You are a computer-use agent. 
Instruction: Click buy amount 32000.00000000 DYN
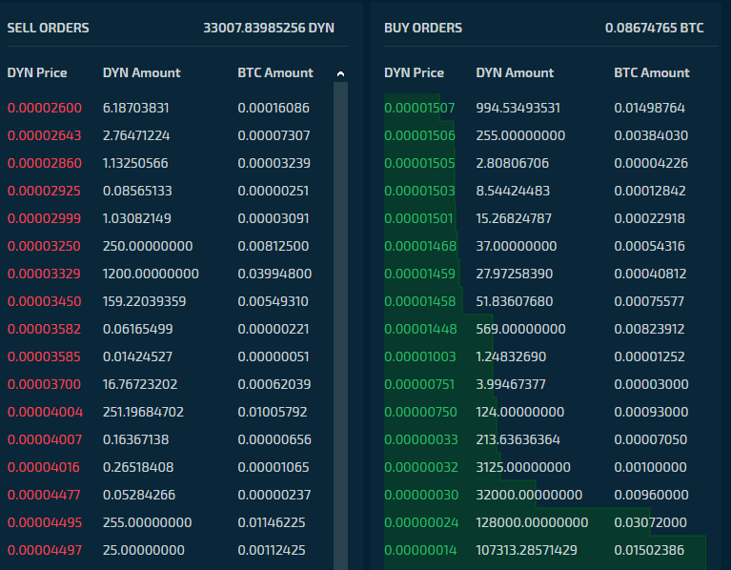(x=529, y=495)
